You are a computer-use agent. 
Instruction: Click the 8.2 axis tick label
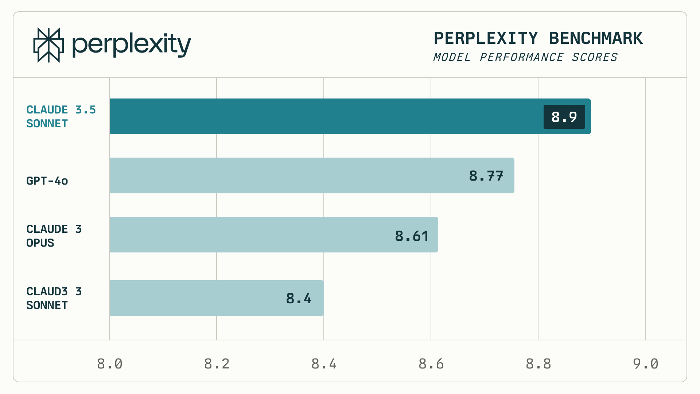(217, 364)
